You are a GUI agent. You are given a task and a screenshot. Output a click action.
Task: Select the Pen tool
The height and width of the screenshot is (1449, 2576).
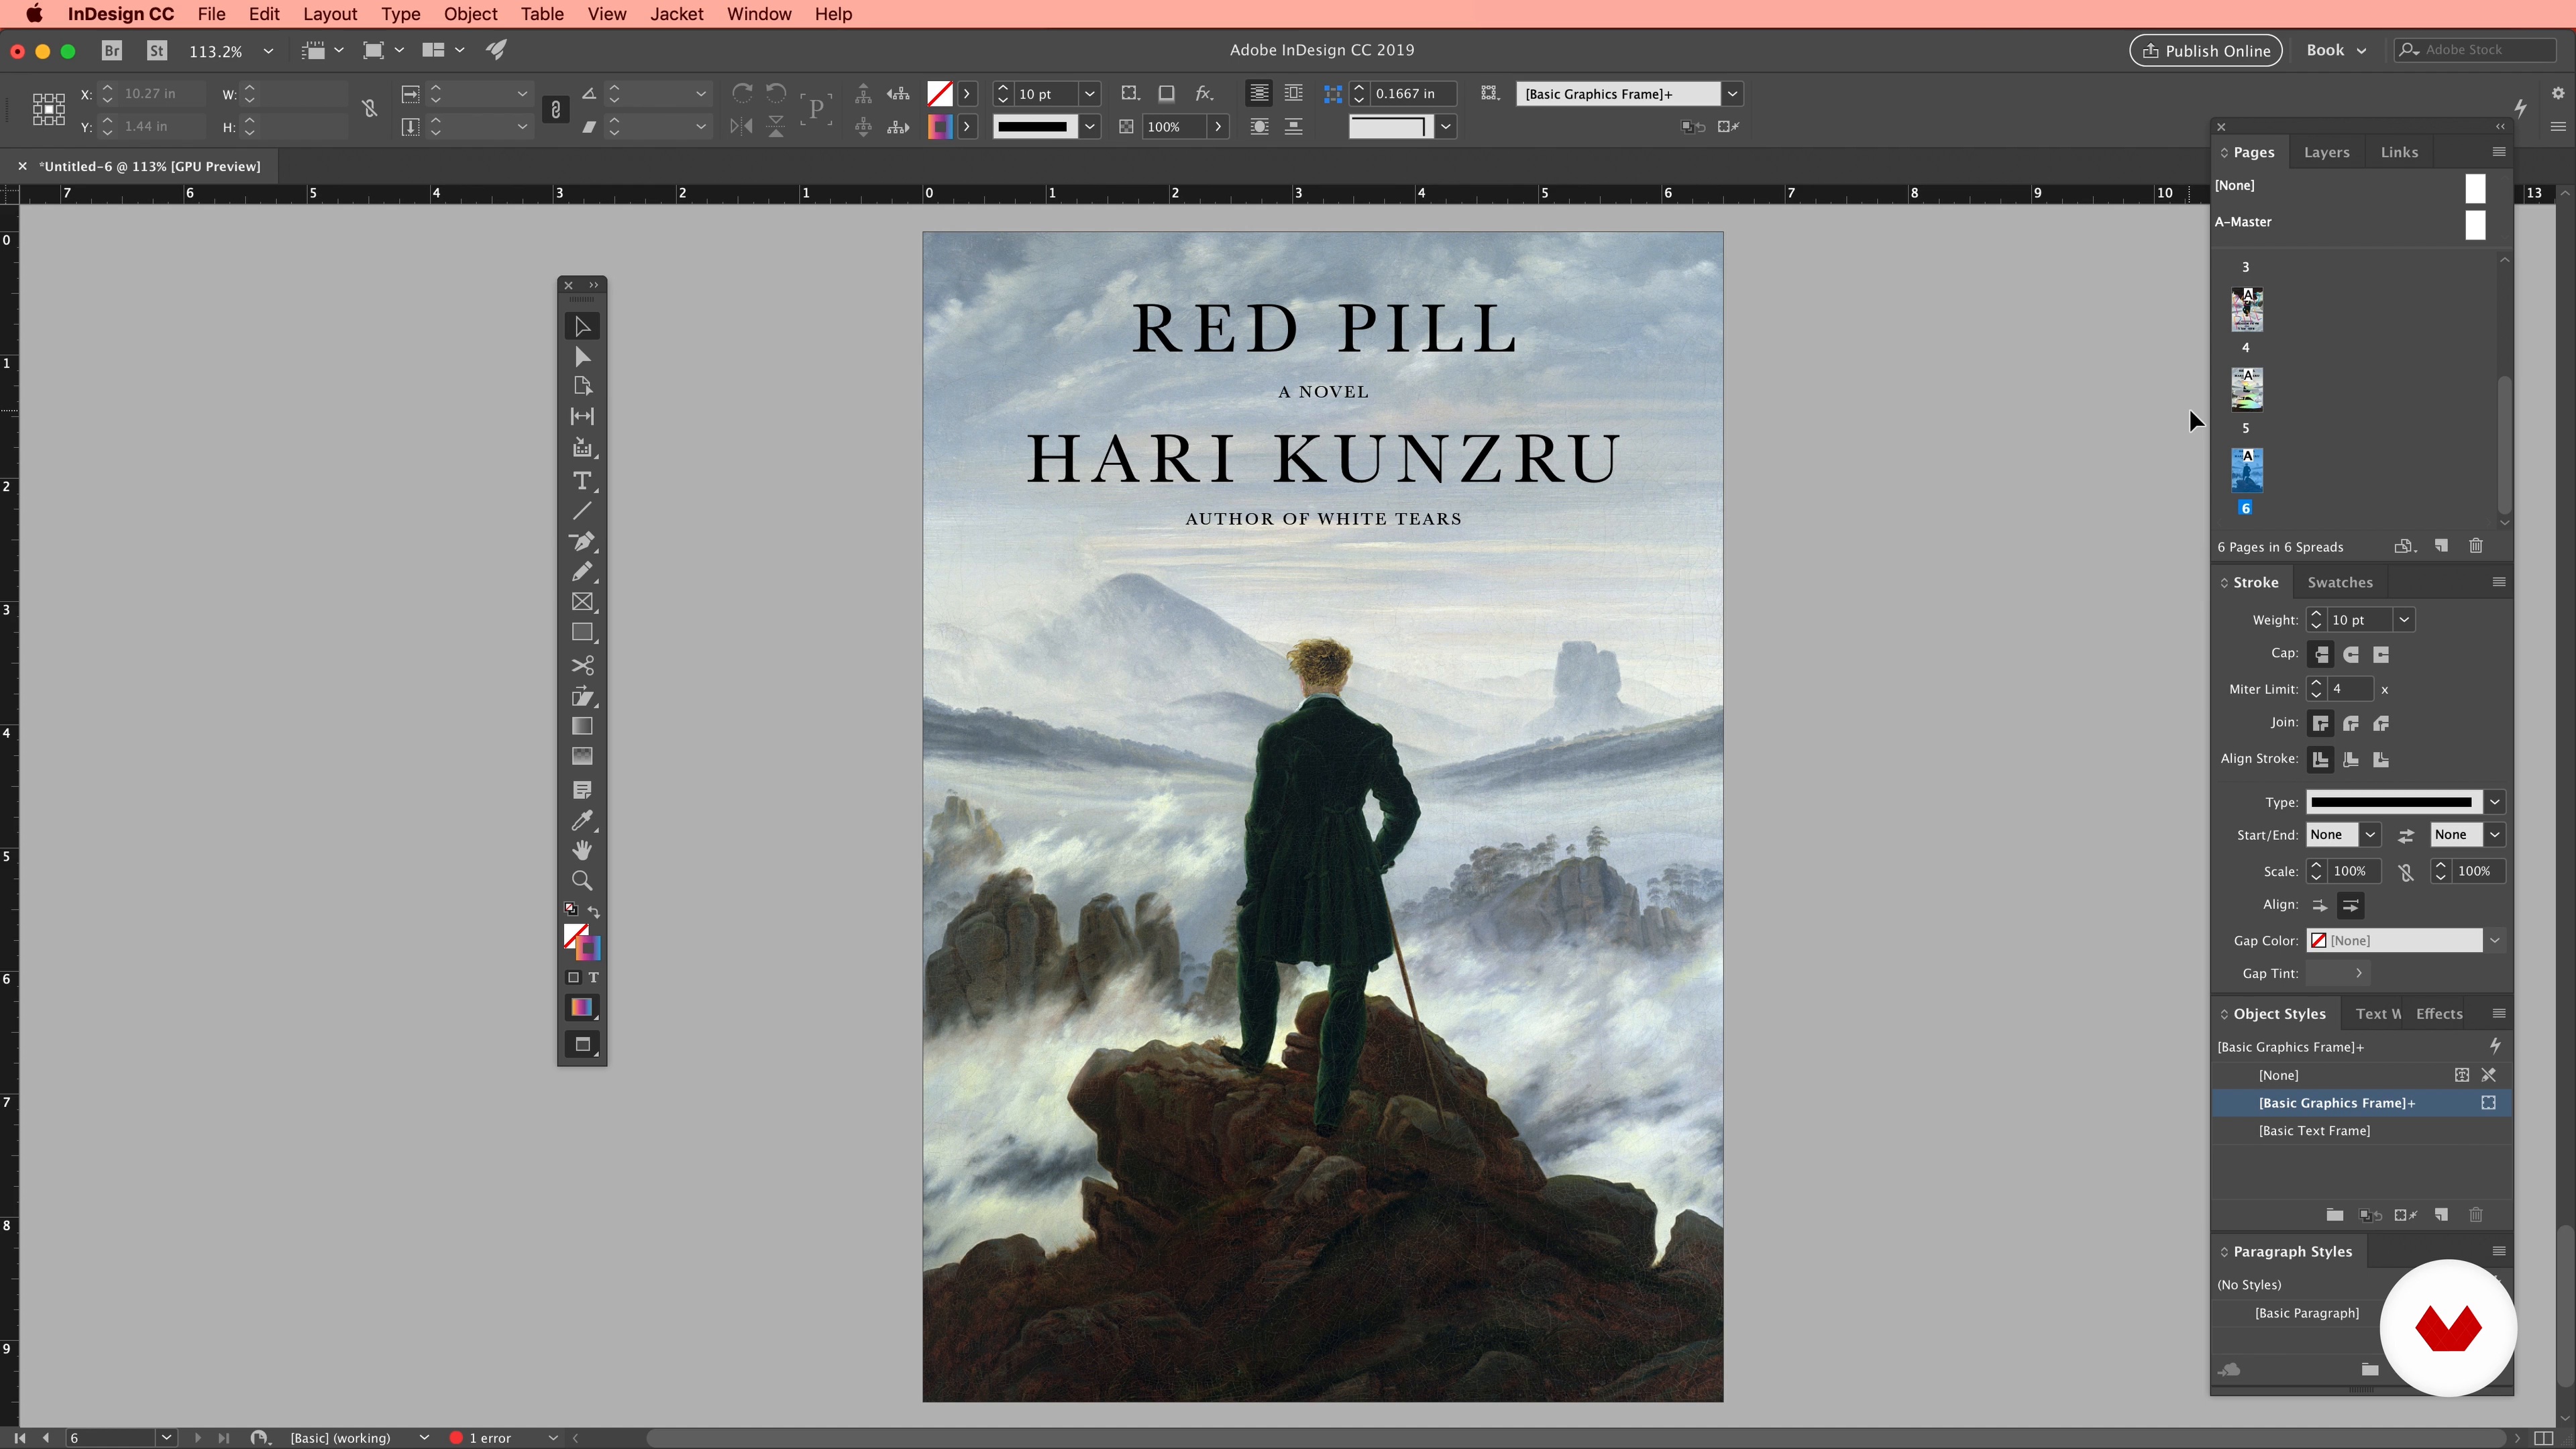click(x=582, y=541)
